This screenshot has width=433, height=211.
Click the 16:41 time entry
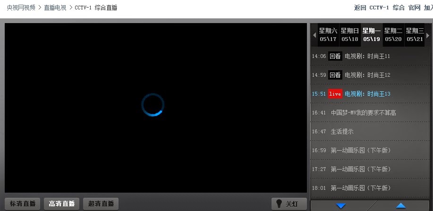[x=319, y=113]
